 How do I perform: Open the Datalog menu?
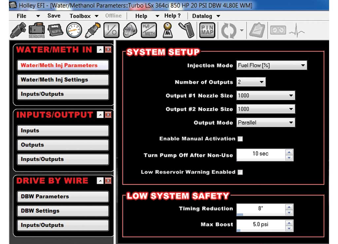click(206, 16)
